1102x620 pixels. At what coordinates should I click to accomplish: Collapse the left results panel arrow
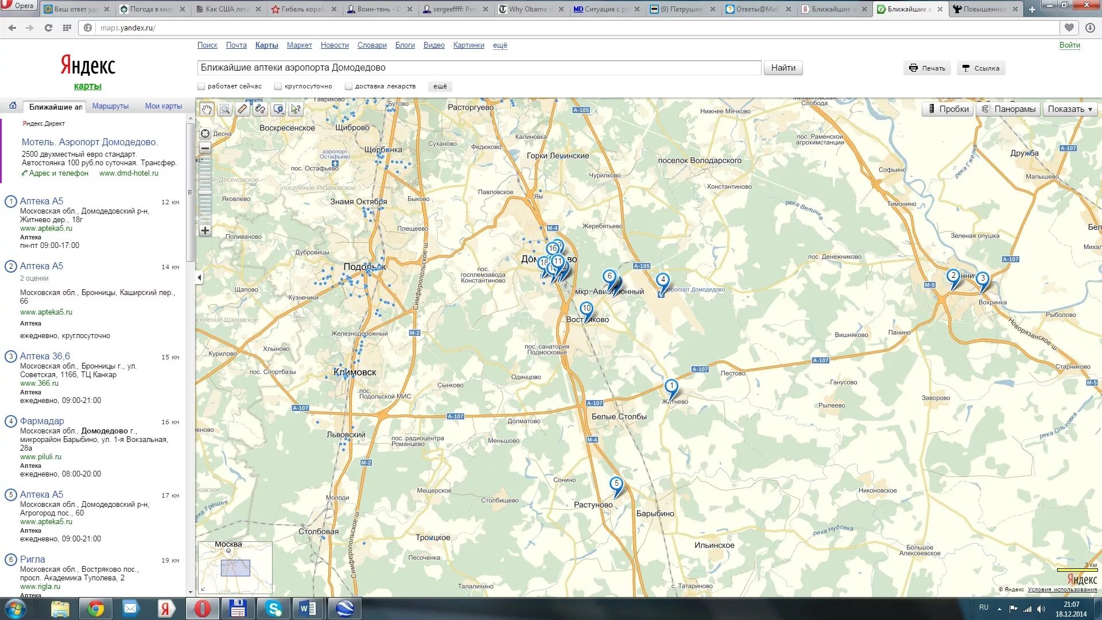click(x=199, y=278)
